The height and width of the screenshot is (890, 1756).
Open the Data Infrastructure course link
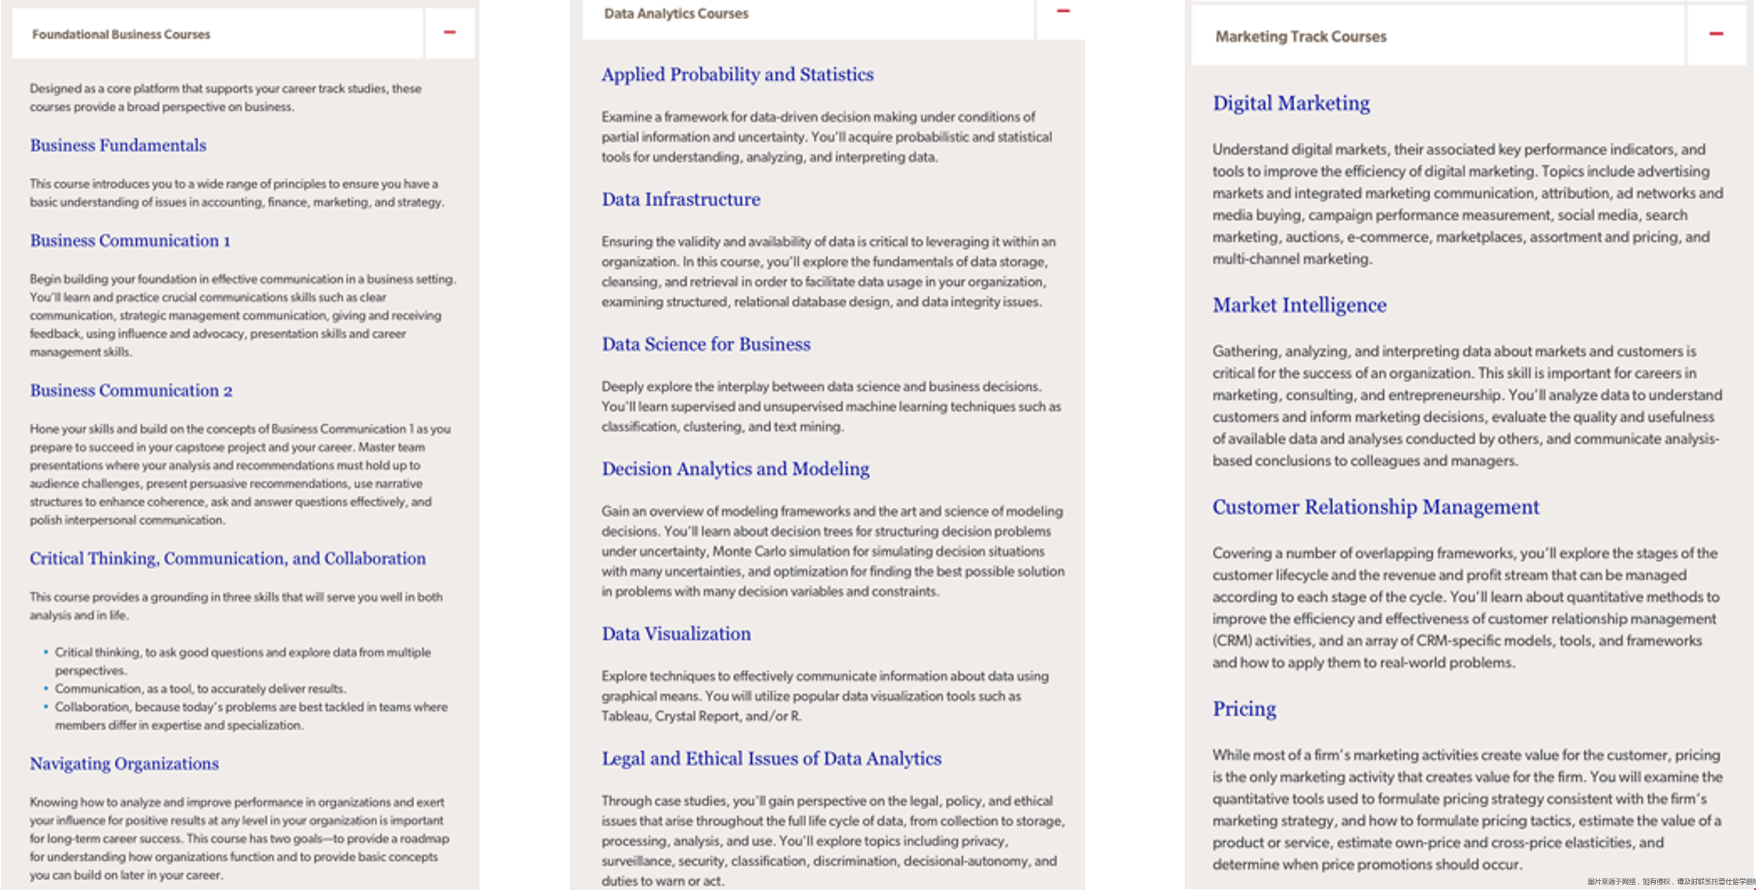coord(681,200)
